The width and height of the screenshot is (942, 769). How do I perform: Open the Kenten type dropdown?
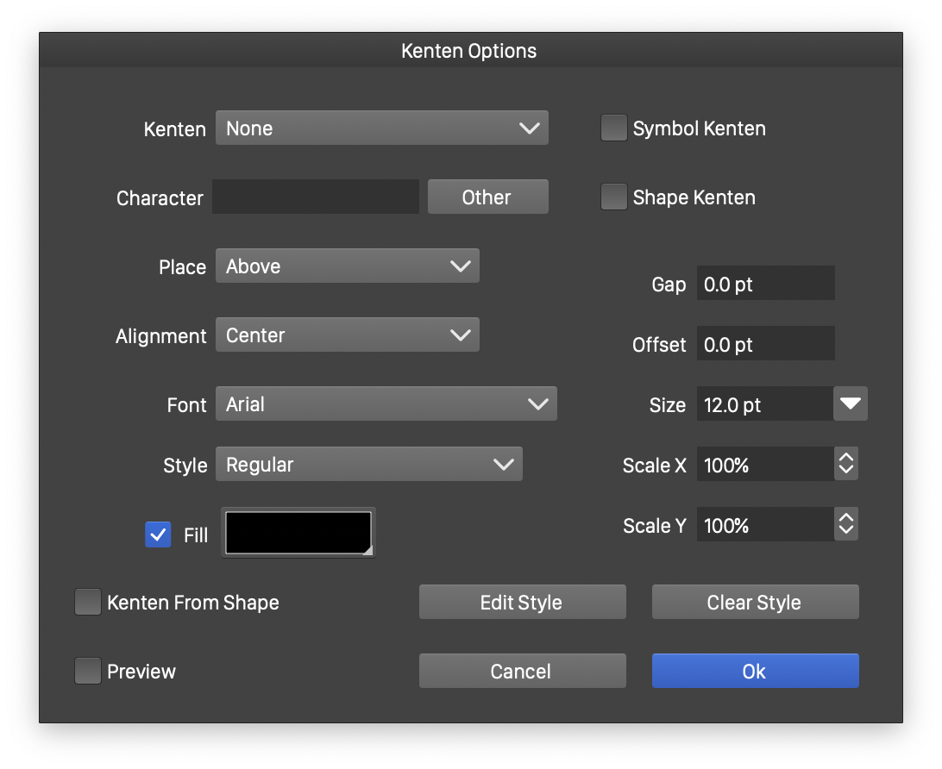[381, 128]
